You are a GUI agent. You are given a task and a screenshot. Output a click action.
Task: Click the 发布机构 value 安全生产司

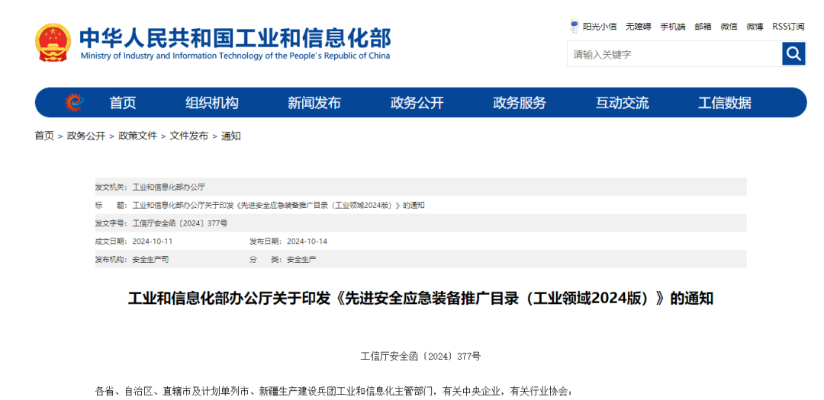[x=151, y=259]
